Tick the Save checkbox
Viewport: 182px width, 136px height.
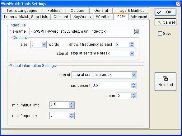[160, 33]
